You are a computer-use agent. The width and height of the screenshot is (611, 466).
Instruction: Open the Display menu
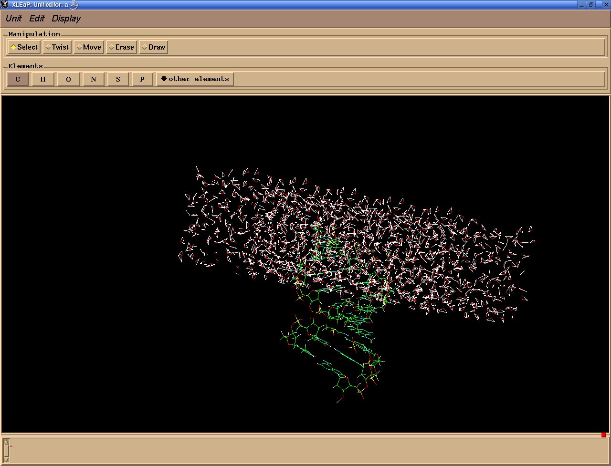point(66,19)
